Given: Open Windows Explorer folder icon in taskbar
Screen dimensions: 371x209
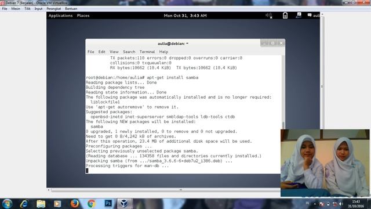Looking at the screenshot, I should 41,204.
